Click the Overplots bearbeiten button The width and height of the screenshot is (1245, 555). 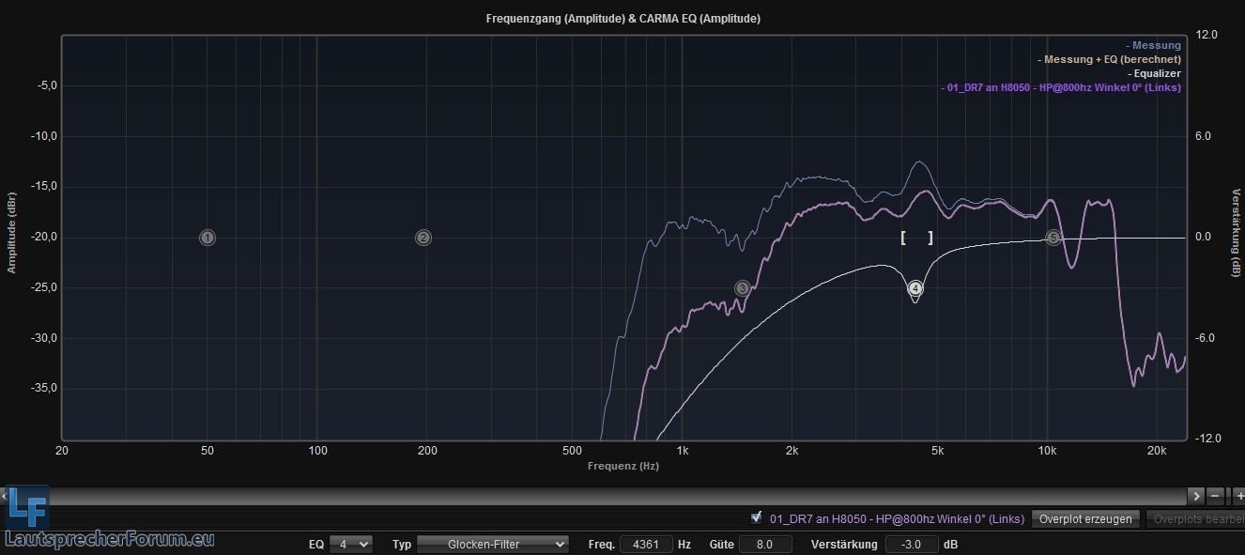(x=1195, y=518)
